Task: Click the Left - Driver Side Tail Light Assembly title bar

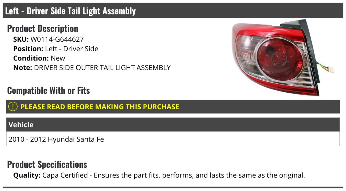Action: pos(70,11)
